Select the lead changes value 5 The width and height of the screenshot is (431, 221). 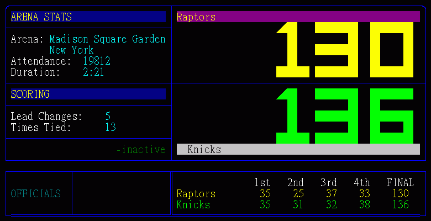(x=108, y=116)
